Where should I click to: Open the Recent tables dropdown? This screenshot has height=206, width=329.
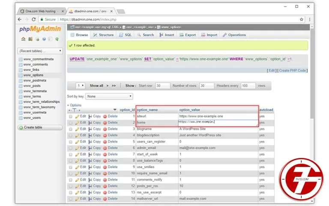pyautogui.click(x=40, y=51)
